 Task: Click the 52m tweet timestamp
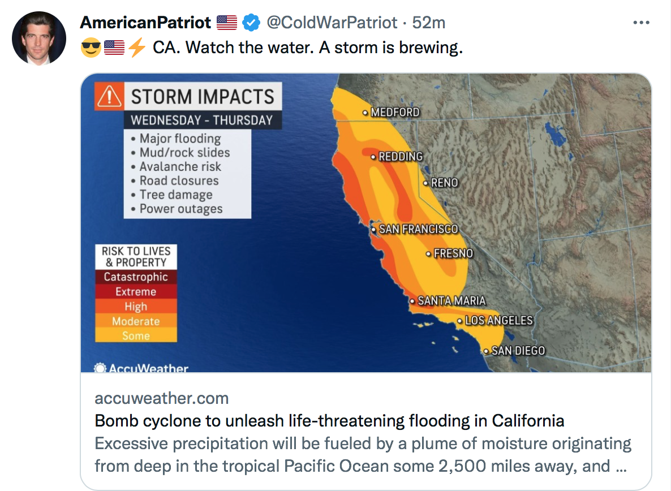[x=429, y=23]
